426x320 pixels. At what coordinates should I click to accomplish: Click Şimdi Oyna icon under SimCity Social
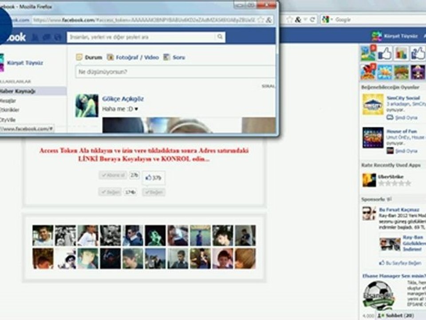click(390, 117)
